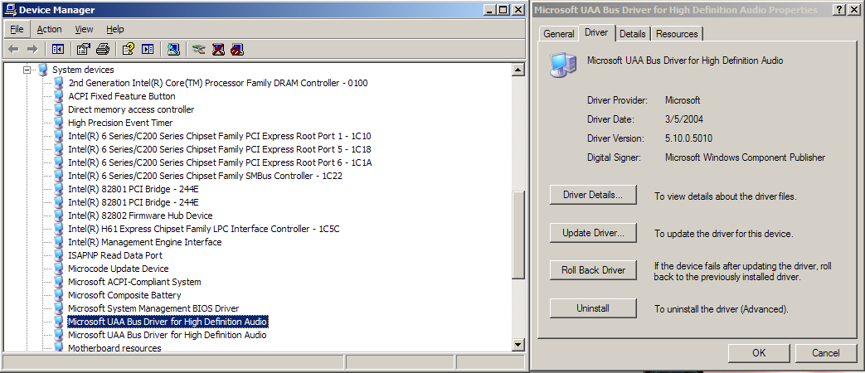Click the icon beside Microcode Update Device
This screenshot has height=373, width=865.
tap(59, 269)
